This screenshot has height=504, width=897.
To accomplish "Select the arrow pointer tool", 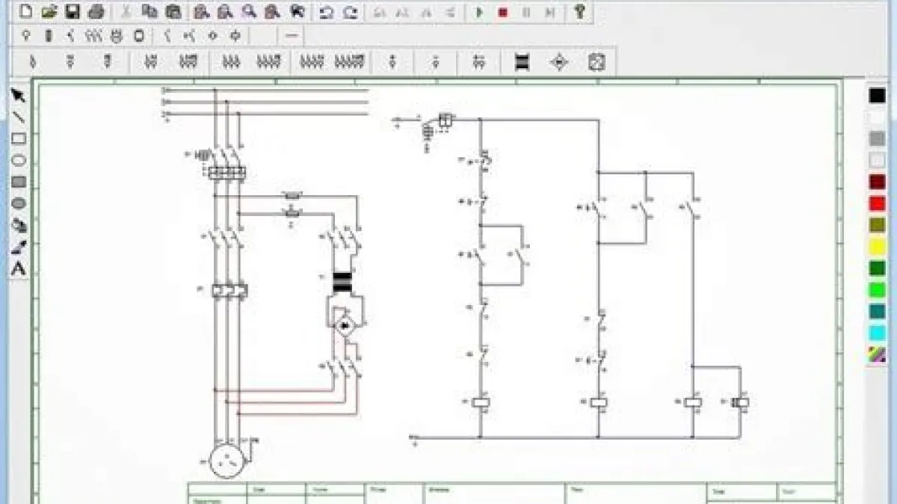I will pyautogui.click(x=19, y=96).
